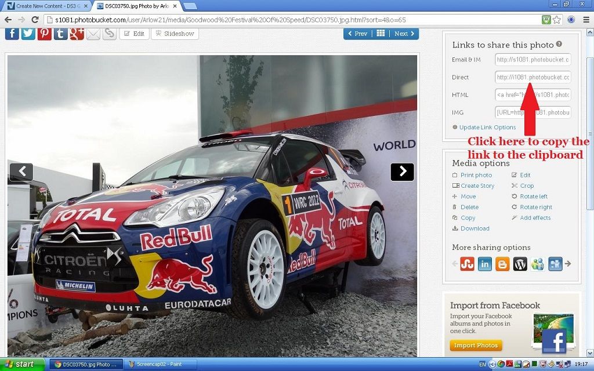594x371 pixels.
Task: Select DSC03750.jpg Photo taskbar item
Action: [86, 364]
